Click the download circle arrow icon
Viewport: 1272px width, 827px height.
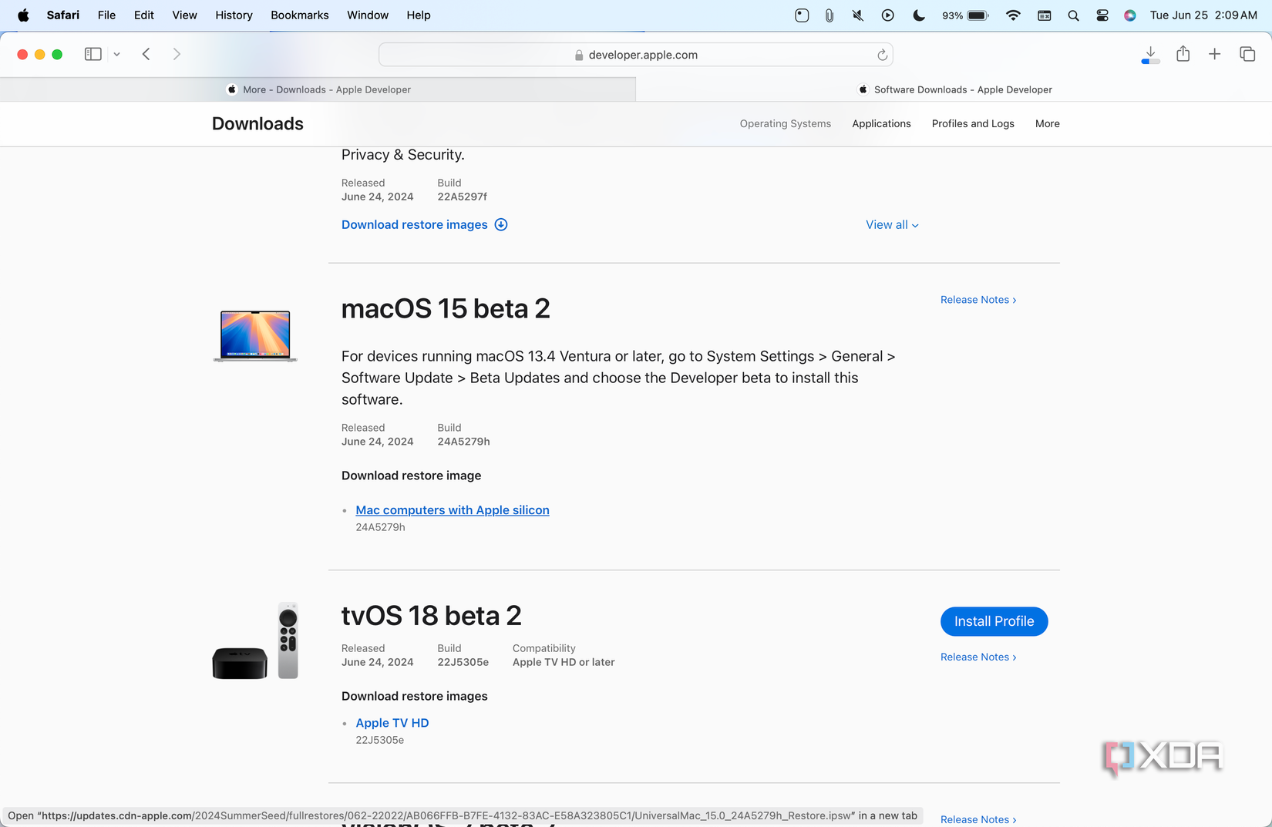coord(501,224)
